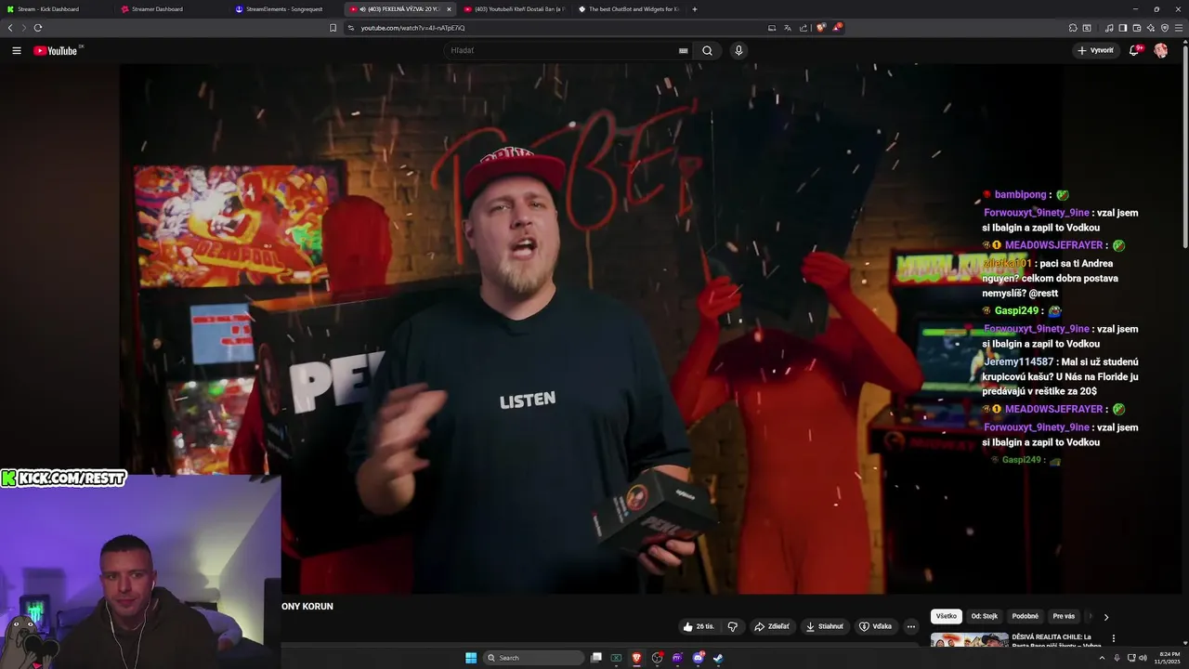Viewport: 1189px width, 669px height.
Task: Open the Brave VPN shield icon
Action: [1165, 28]
